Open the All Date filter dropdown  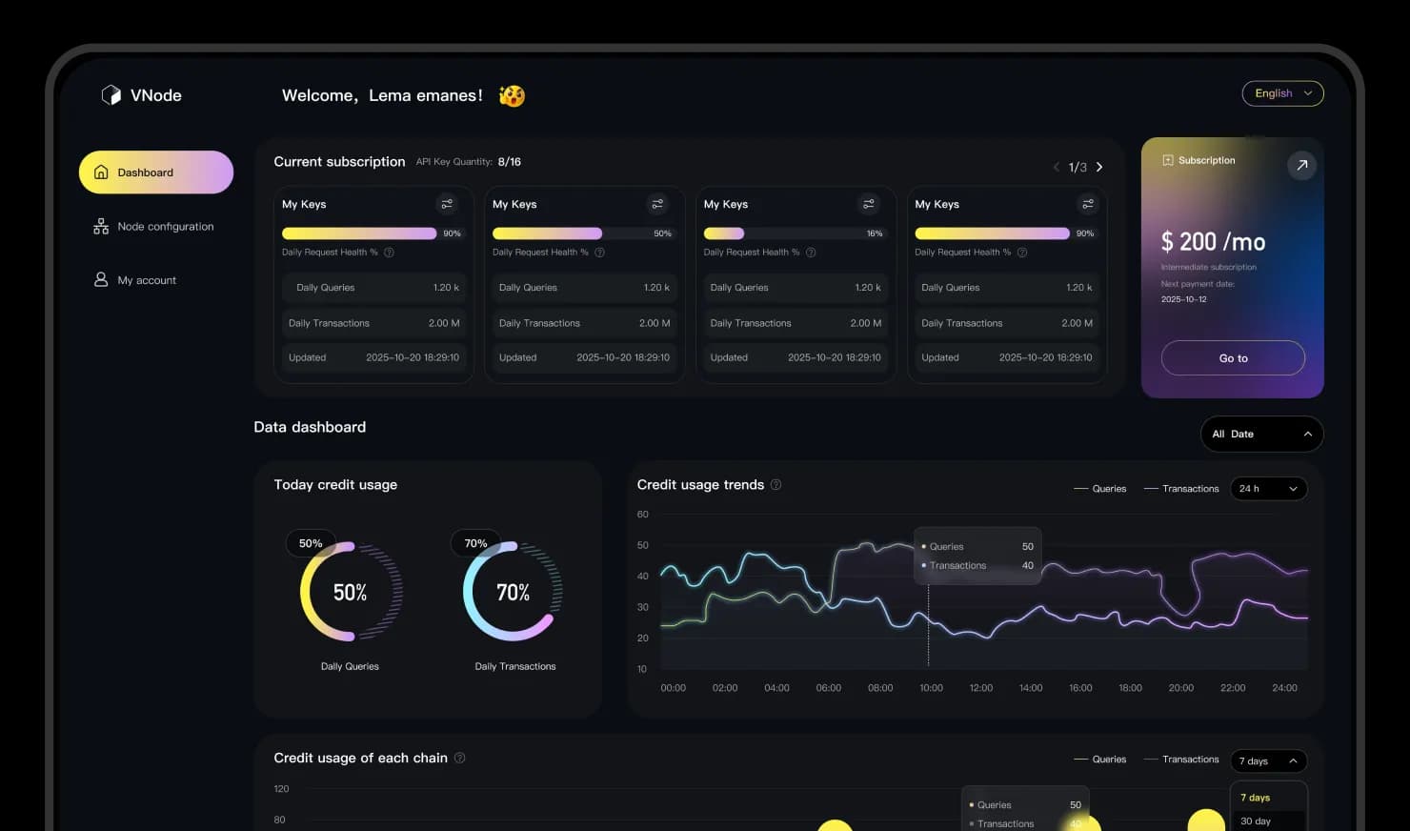tap(1260, 434)
